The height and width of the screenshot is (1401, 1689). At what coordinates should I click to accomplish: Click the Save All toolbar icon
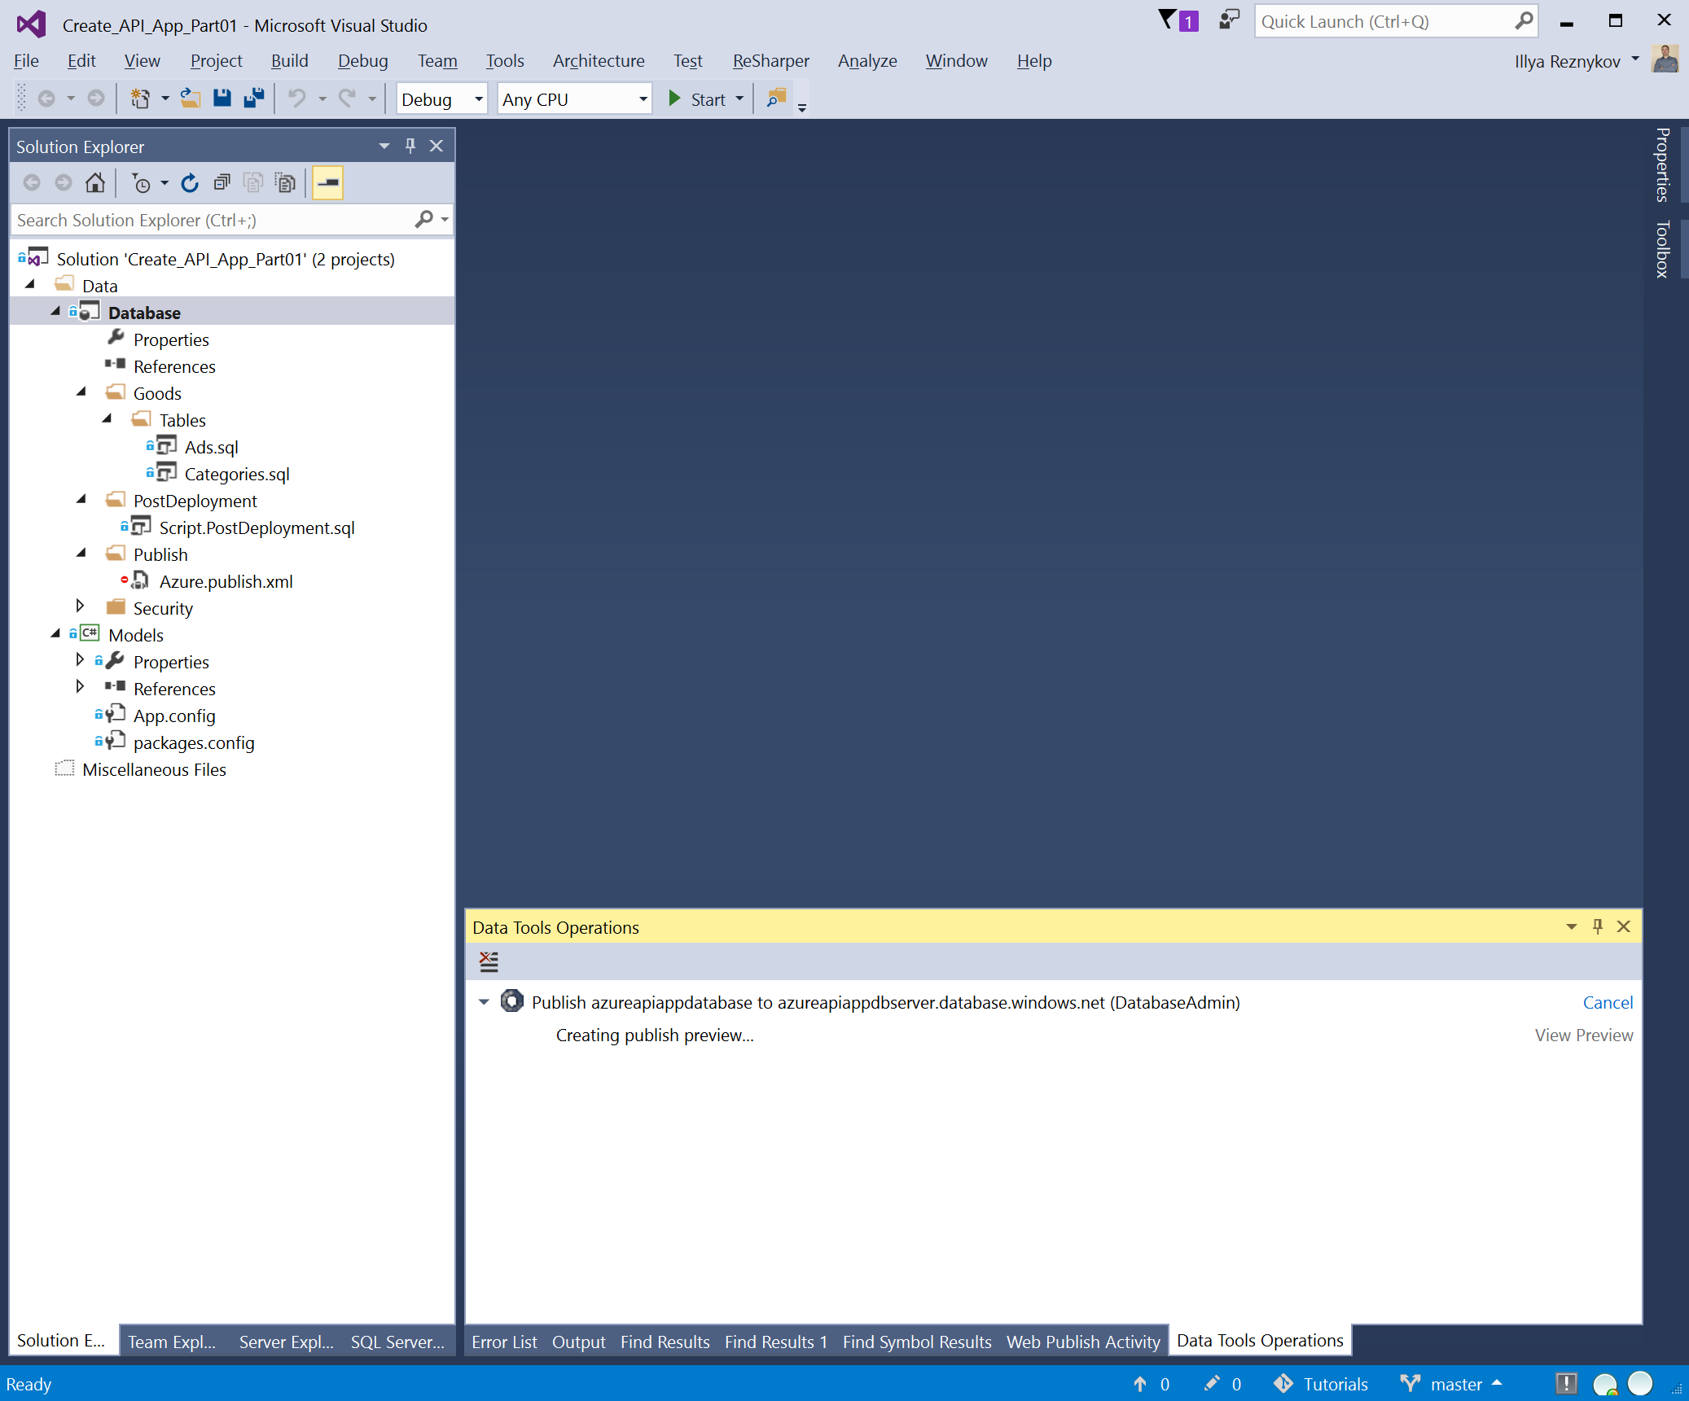(x=254, y=99)
